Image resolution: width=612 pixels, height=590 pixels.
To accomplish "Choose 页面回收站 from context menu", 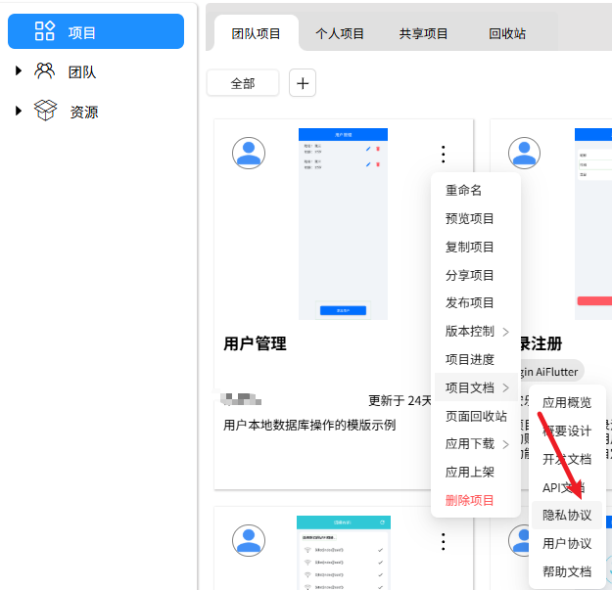I will point(476,416).
